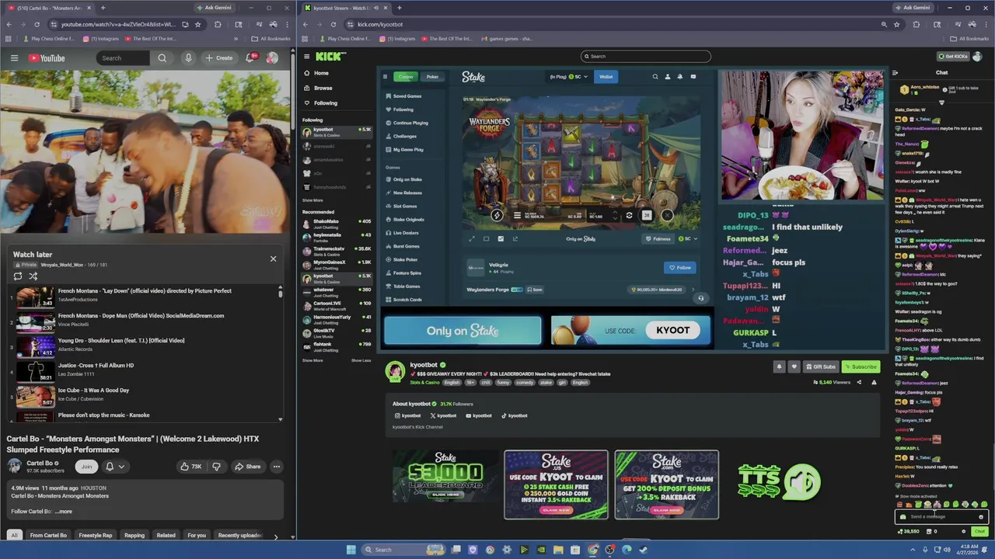Click Ask Gemini in Kick browser window
Screen dimensions: 995x559
(913, 8)
